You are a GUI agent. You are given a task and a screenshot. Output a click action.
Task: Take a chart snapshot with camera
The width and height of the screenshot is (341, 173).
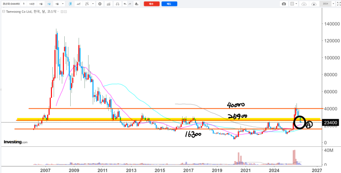(x=284, y=4)
